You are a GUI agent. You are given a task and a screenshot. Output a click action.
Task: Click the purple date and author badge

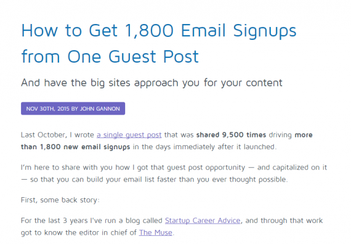click(73, 109)
